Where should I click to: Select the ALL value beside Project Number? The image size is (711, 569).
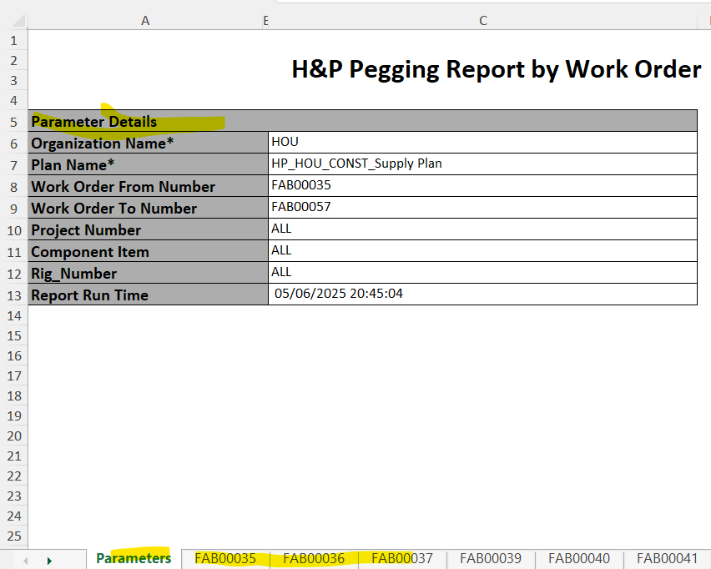coord(482,229)
